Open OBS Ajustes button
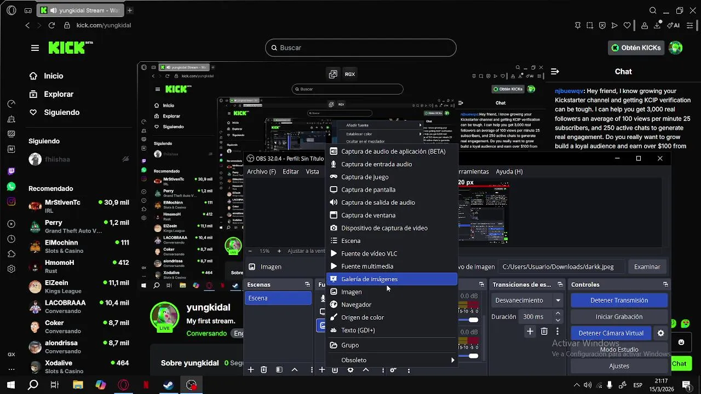This screenshot has height=394, width=701. click(x=619, y=366)
